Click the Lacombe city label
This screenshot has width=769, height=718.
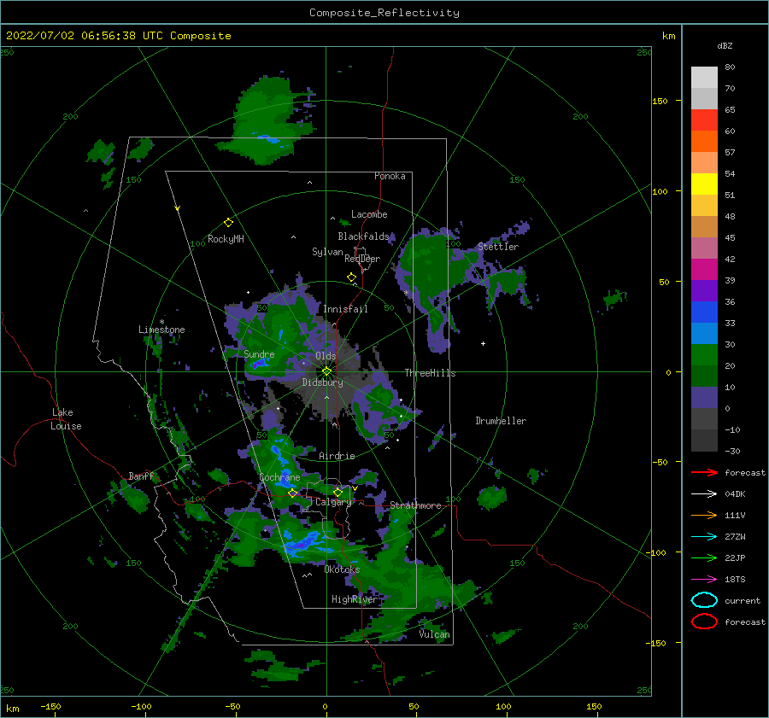point(369,214)
